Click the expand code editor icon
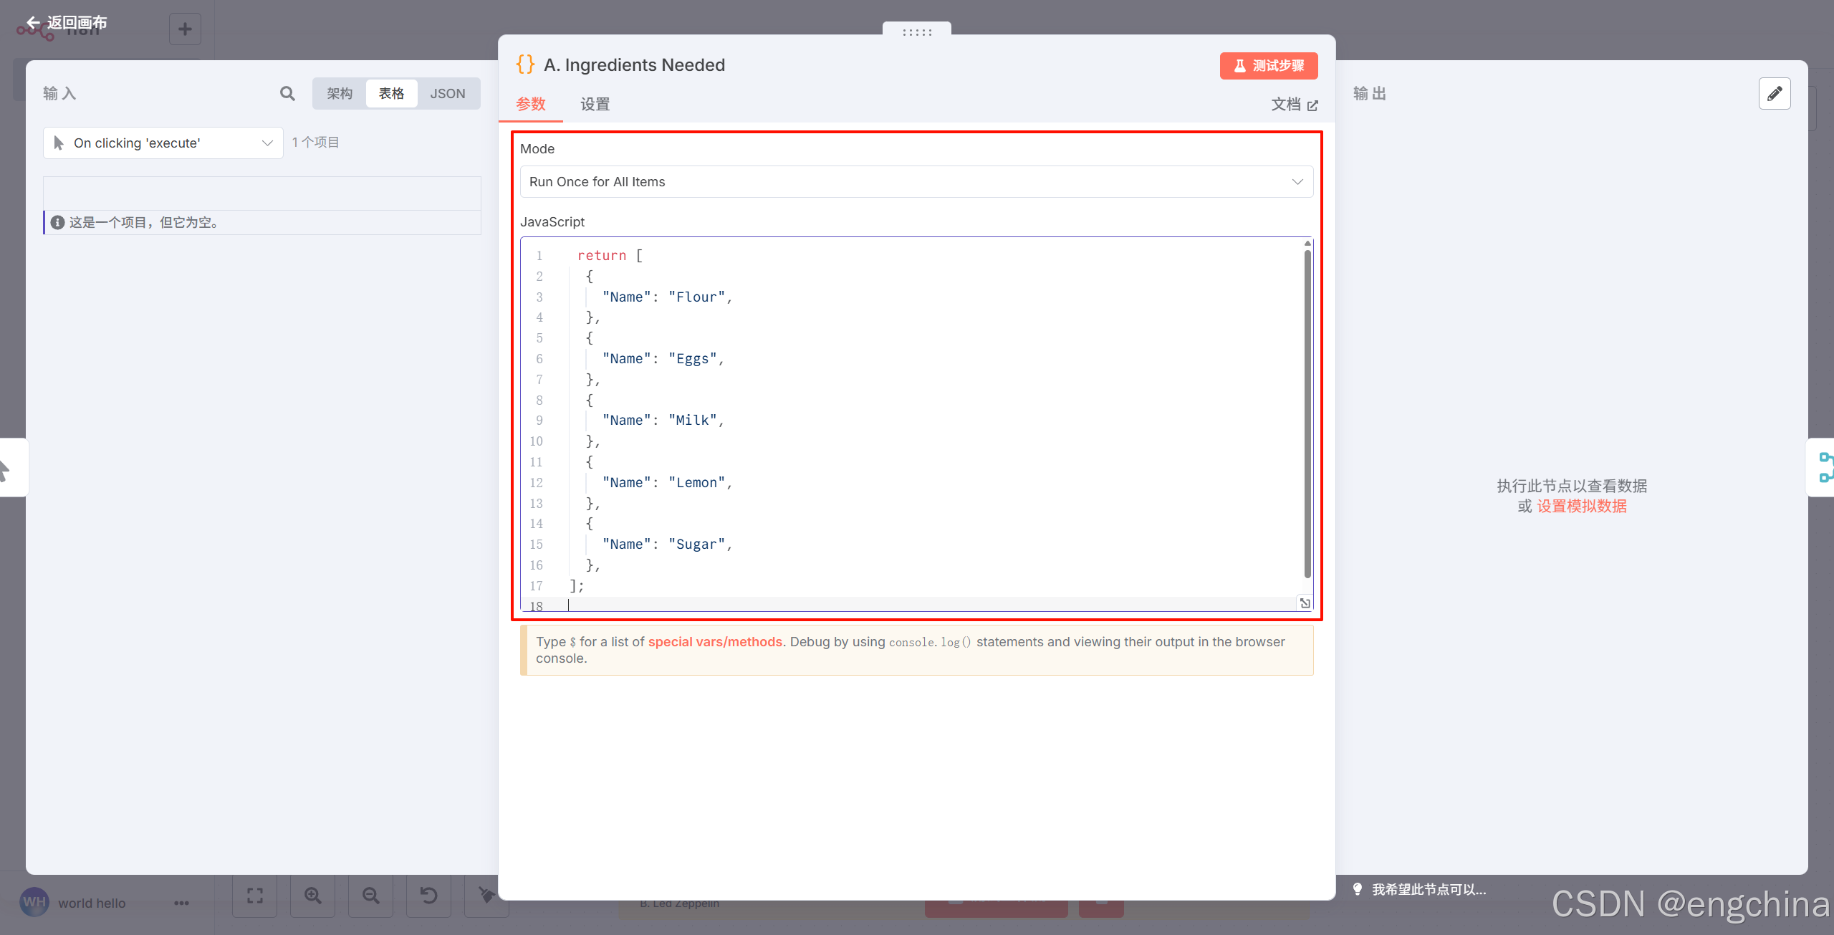 pyautogui.click(x=1305, y=603)
